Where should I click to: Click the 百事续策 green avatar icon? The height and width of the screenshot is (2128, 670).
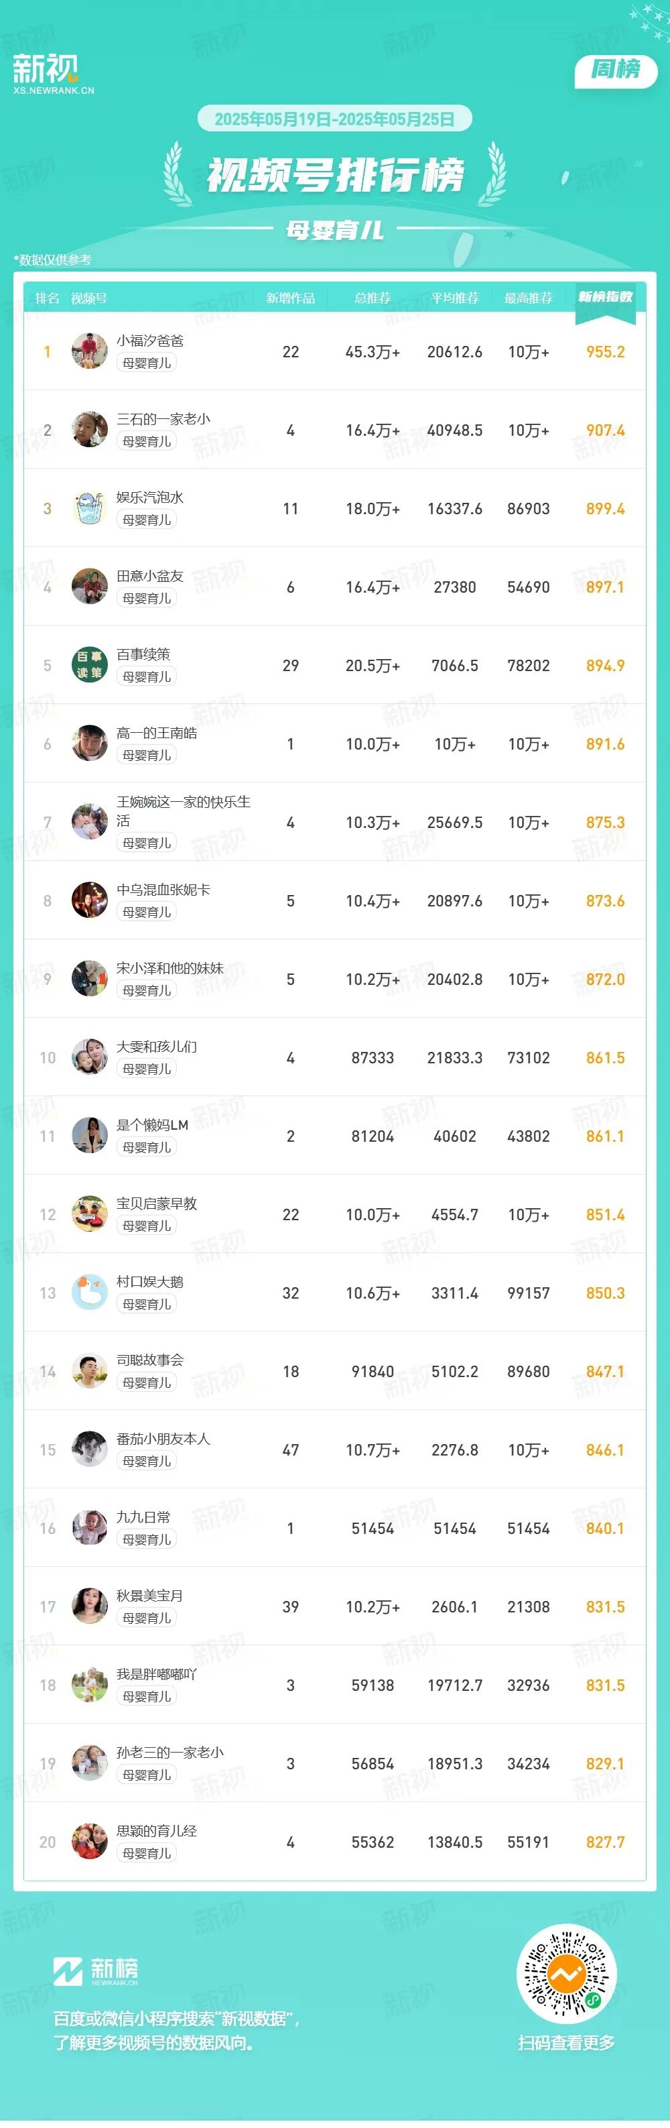(89, 665)
